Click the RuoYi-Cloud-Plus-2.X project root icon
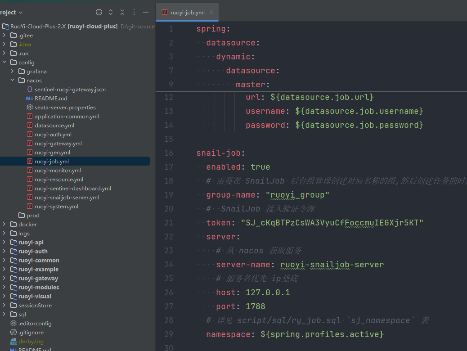The width and height of the screenshot is (467, 351). point(5,27)
